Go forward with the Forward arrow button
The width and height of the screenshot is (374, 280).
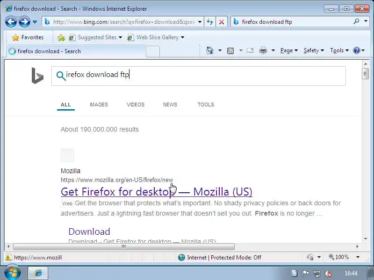tap(24, 22)
